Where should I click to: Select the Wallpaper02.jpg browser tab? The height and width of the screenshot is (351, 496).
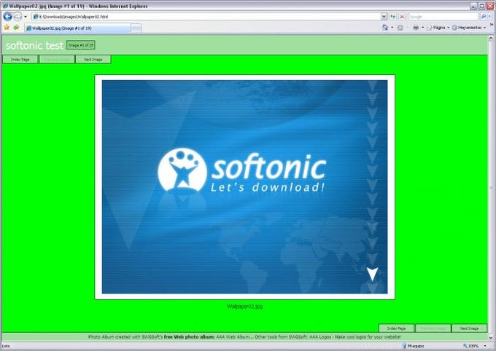77,28
